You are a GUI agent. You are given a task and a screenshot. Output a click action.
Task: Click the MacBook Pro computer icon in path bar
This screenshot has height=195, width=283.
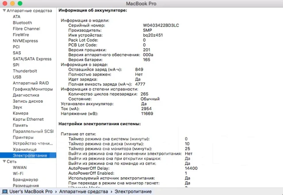(5, 191)
